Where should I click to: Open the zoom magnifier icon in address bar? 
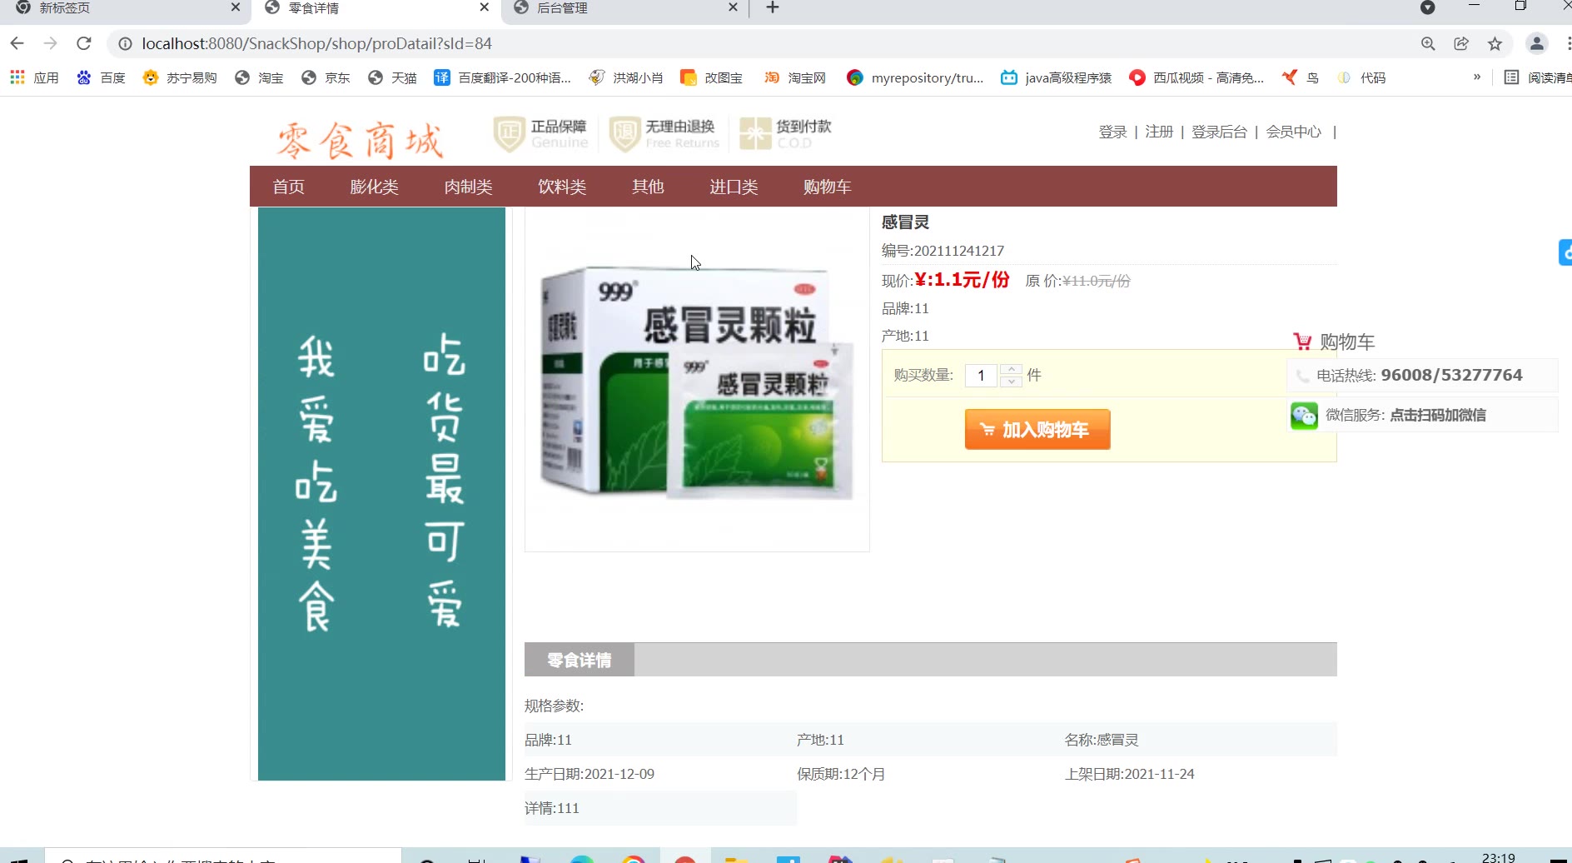tap(1428, 43)
